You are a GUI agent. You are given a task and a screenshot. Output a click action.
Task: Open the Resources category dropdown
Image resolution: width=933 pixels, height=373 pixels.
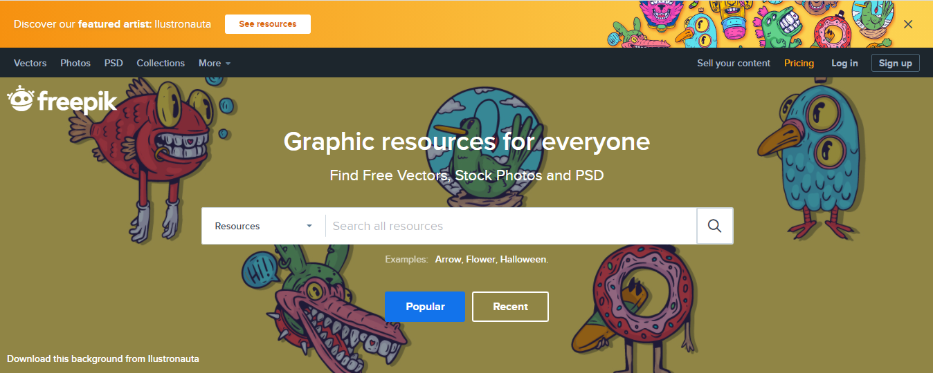[263, 226]
